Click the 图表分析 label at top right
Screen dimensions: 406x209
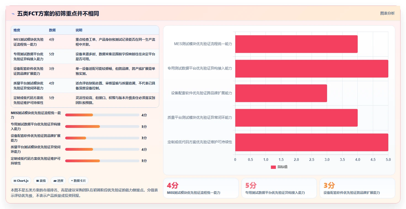(x=387, y=13)
